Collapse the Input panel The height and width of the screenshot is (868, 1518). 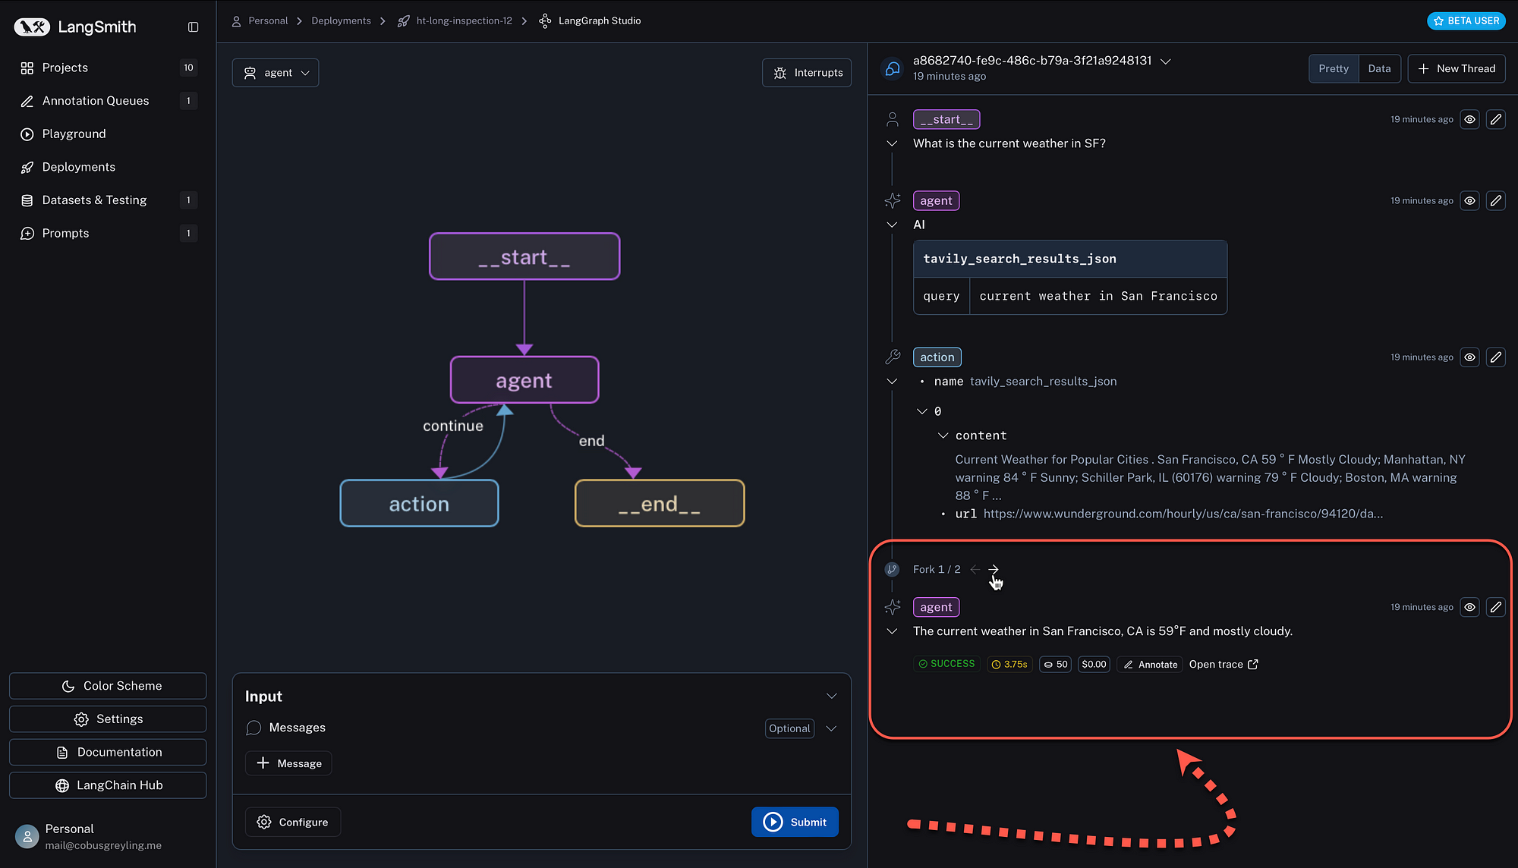[832, 697]
